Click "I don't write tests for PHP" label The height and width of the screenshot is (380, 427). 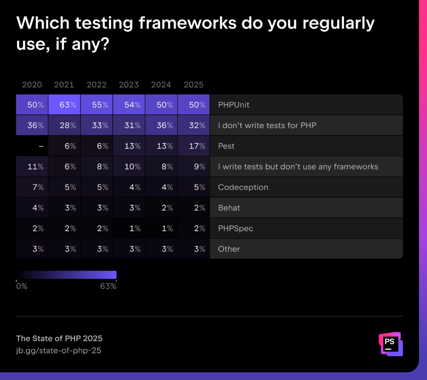[267, 125]
